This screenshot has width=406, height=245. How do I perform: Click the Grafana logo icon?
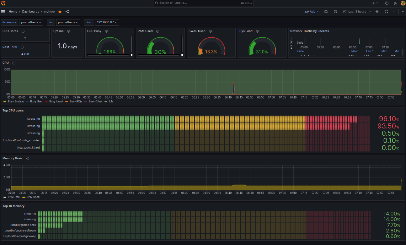point(3,3)
